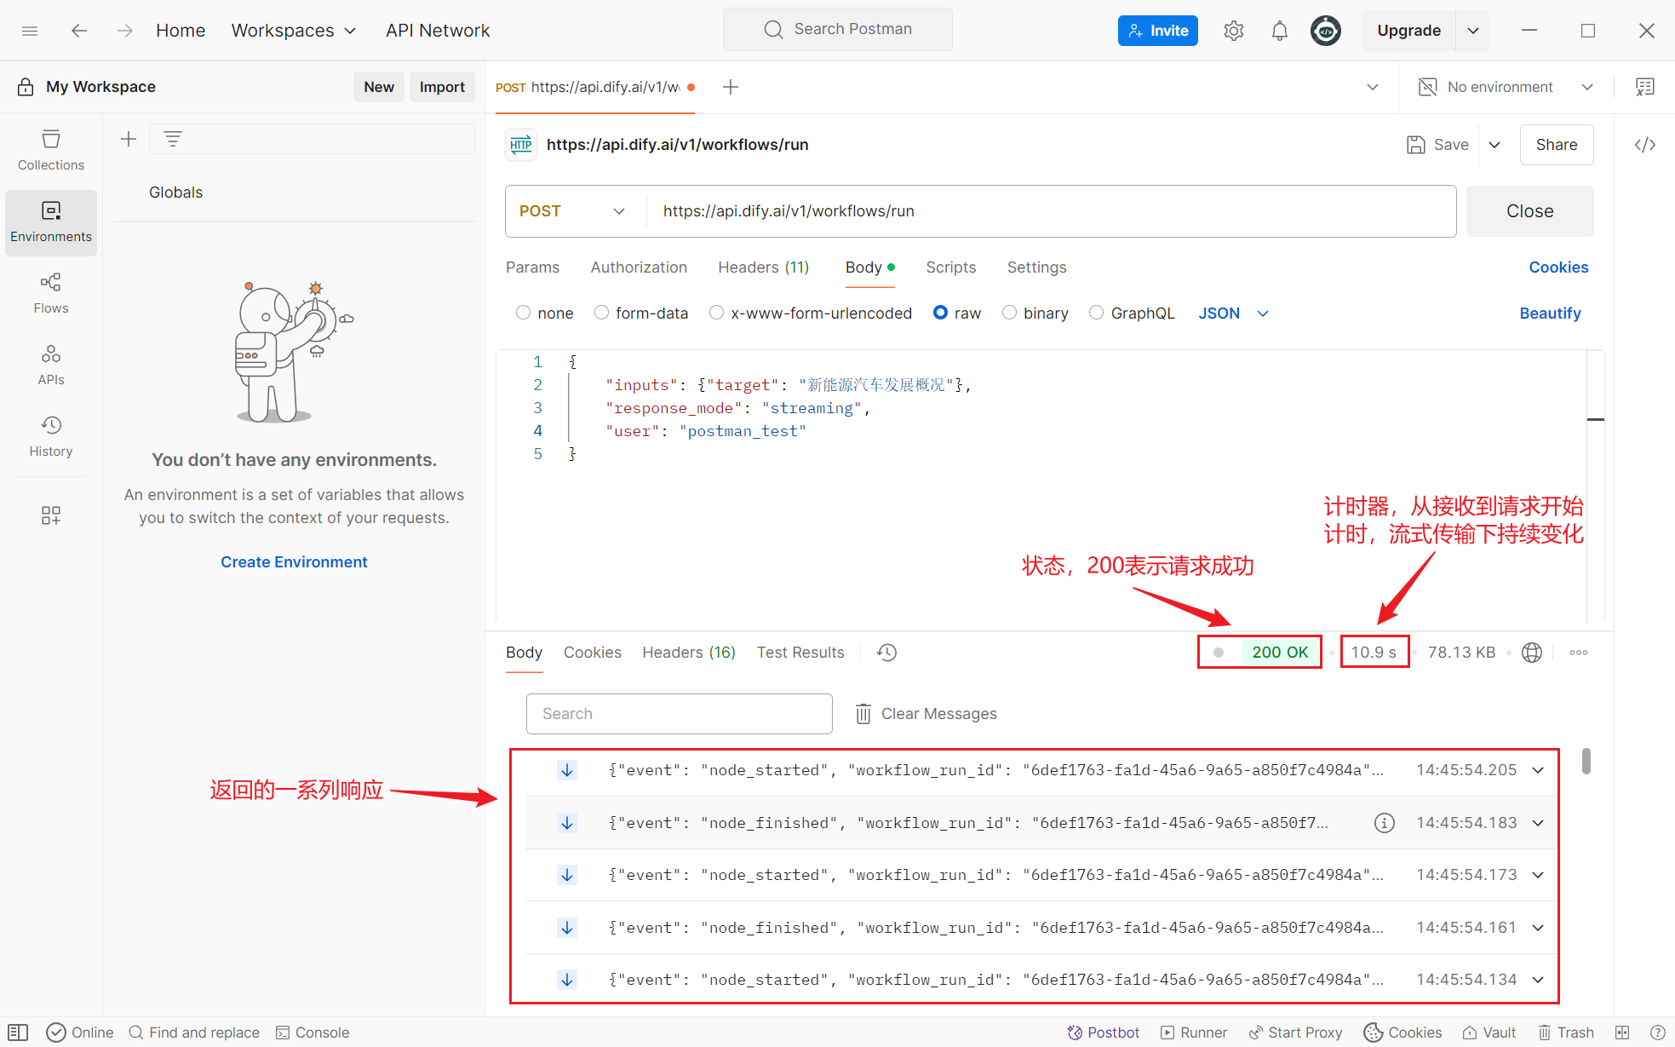Open the History sidebar section

tap(51, 437)
